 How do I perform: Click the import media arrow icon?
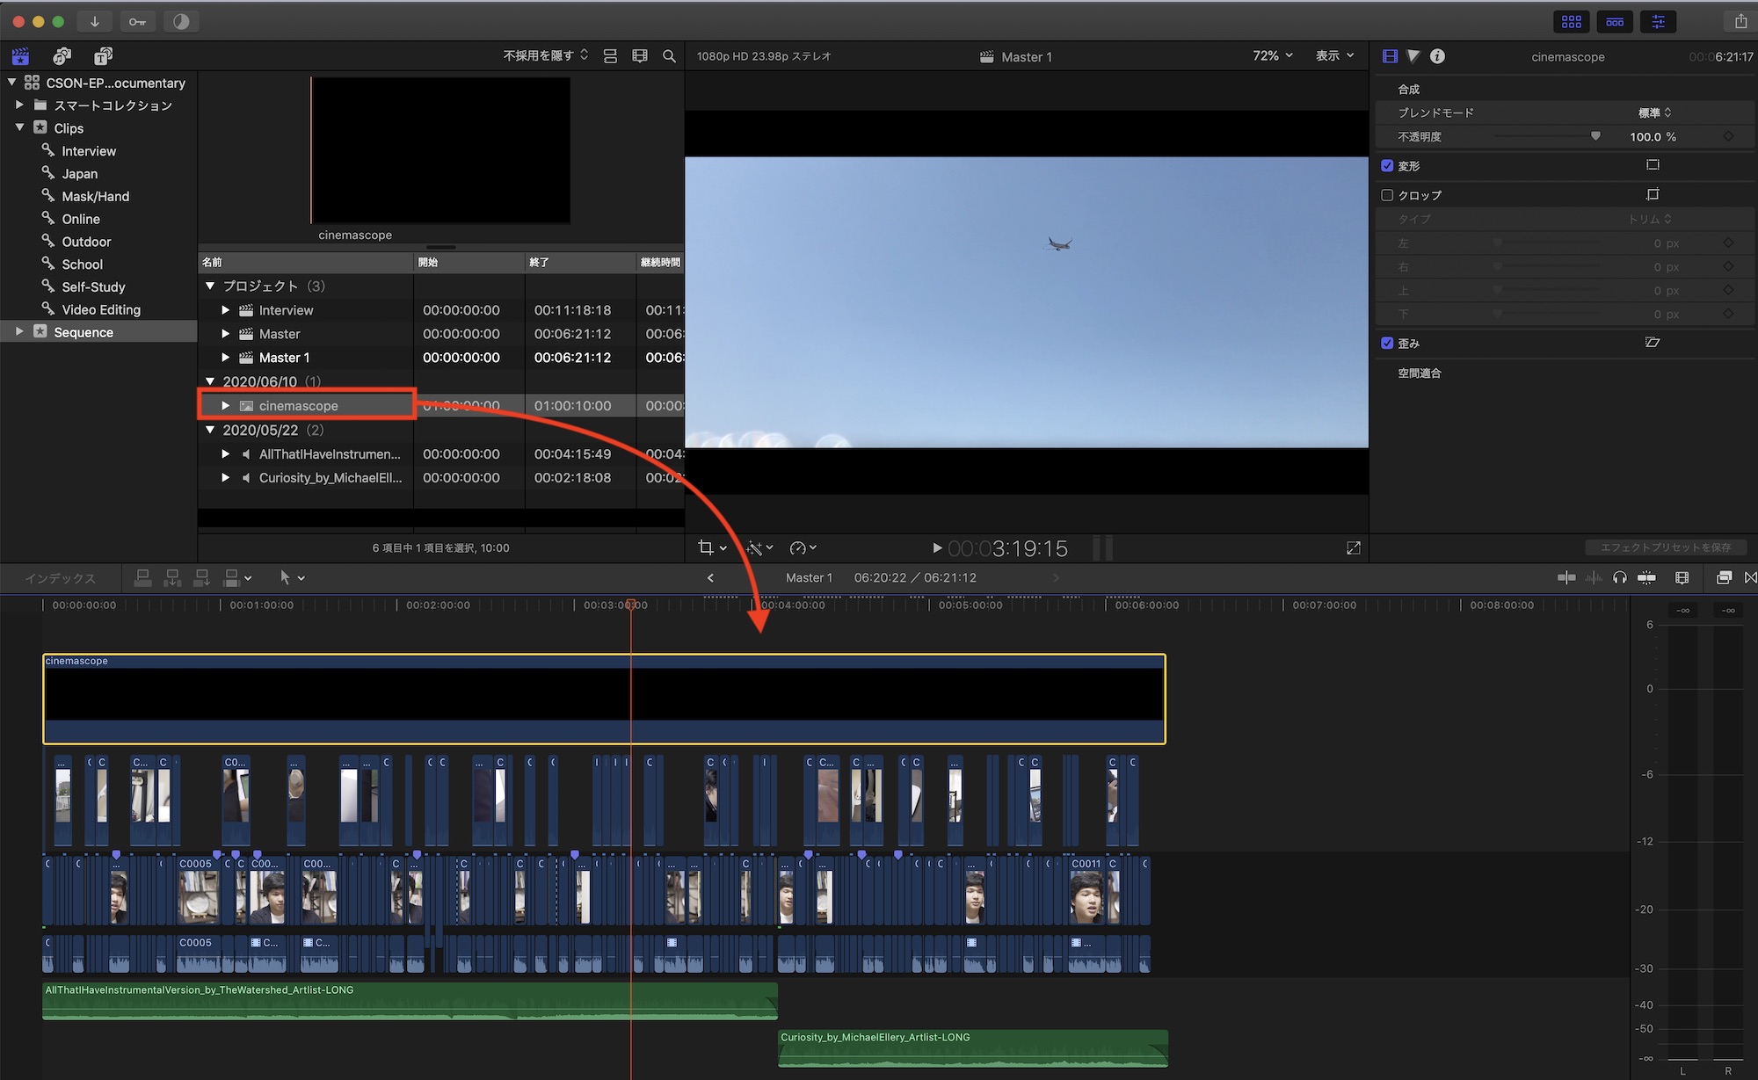pos(94,21)
